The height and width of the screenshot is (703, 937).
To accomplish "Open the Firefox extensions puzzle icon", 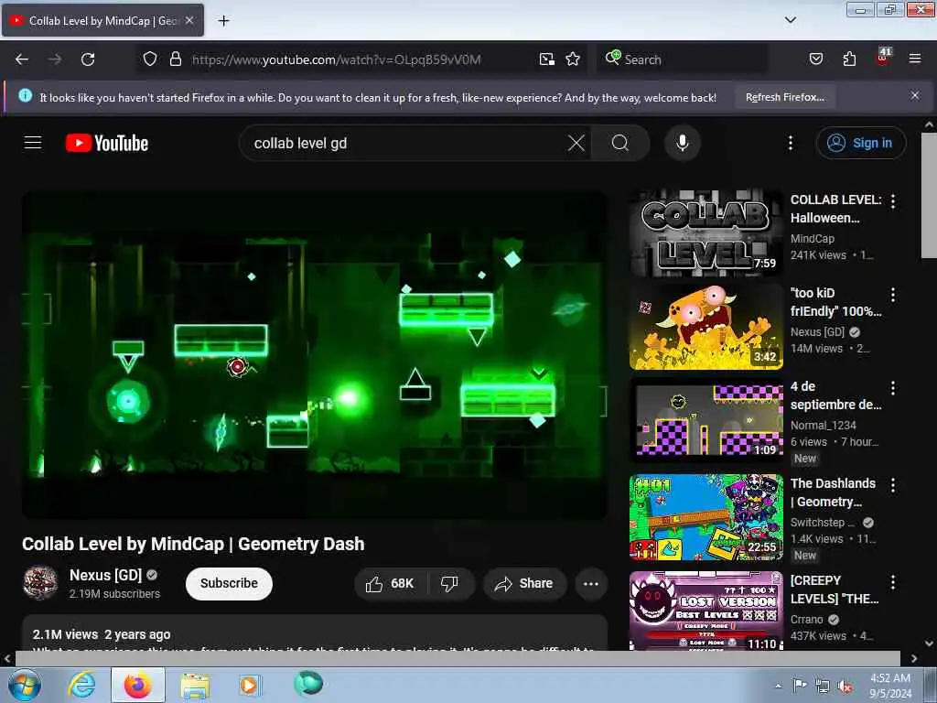I will tap(849, 59).
